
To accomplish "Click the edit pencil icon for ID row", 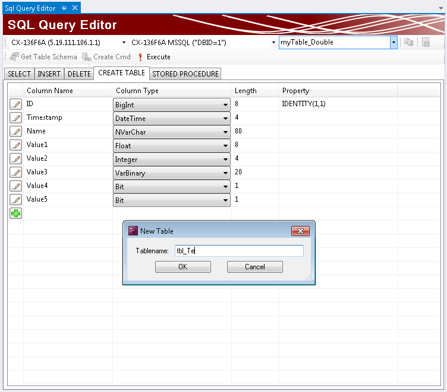I will [15, 104].
